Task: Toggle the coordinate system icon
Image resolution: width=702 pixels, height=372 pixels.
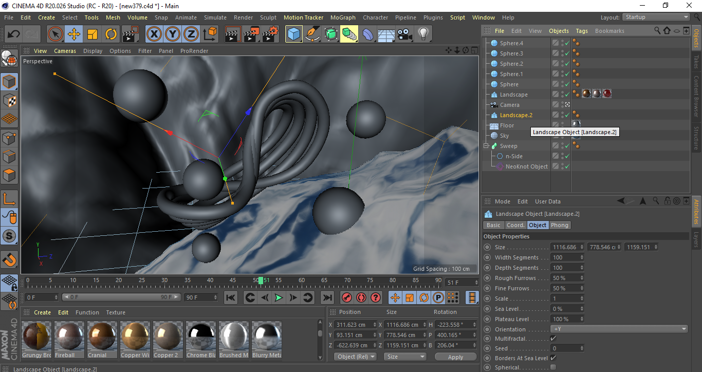Action: coord(210,34)
